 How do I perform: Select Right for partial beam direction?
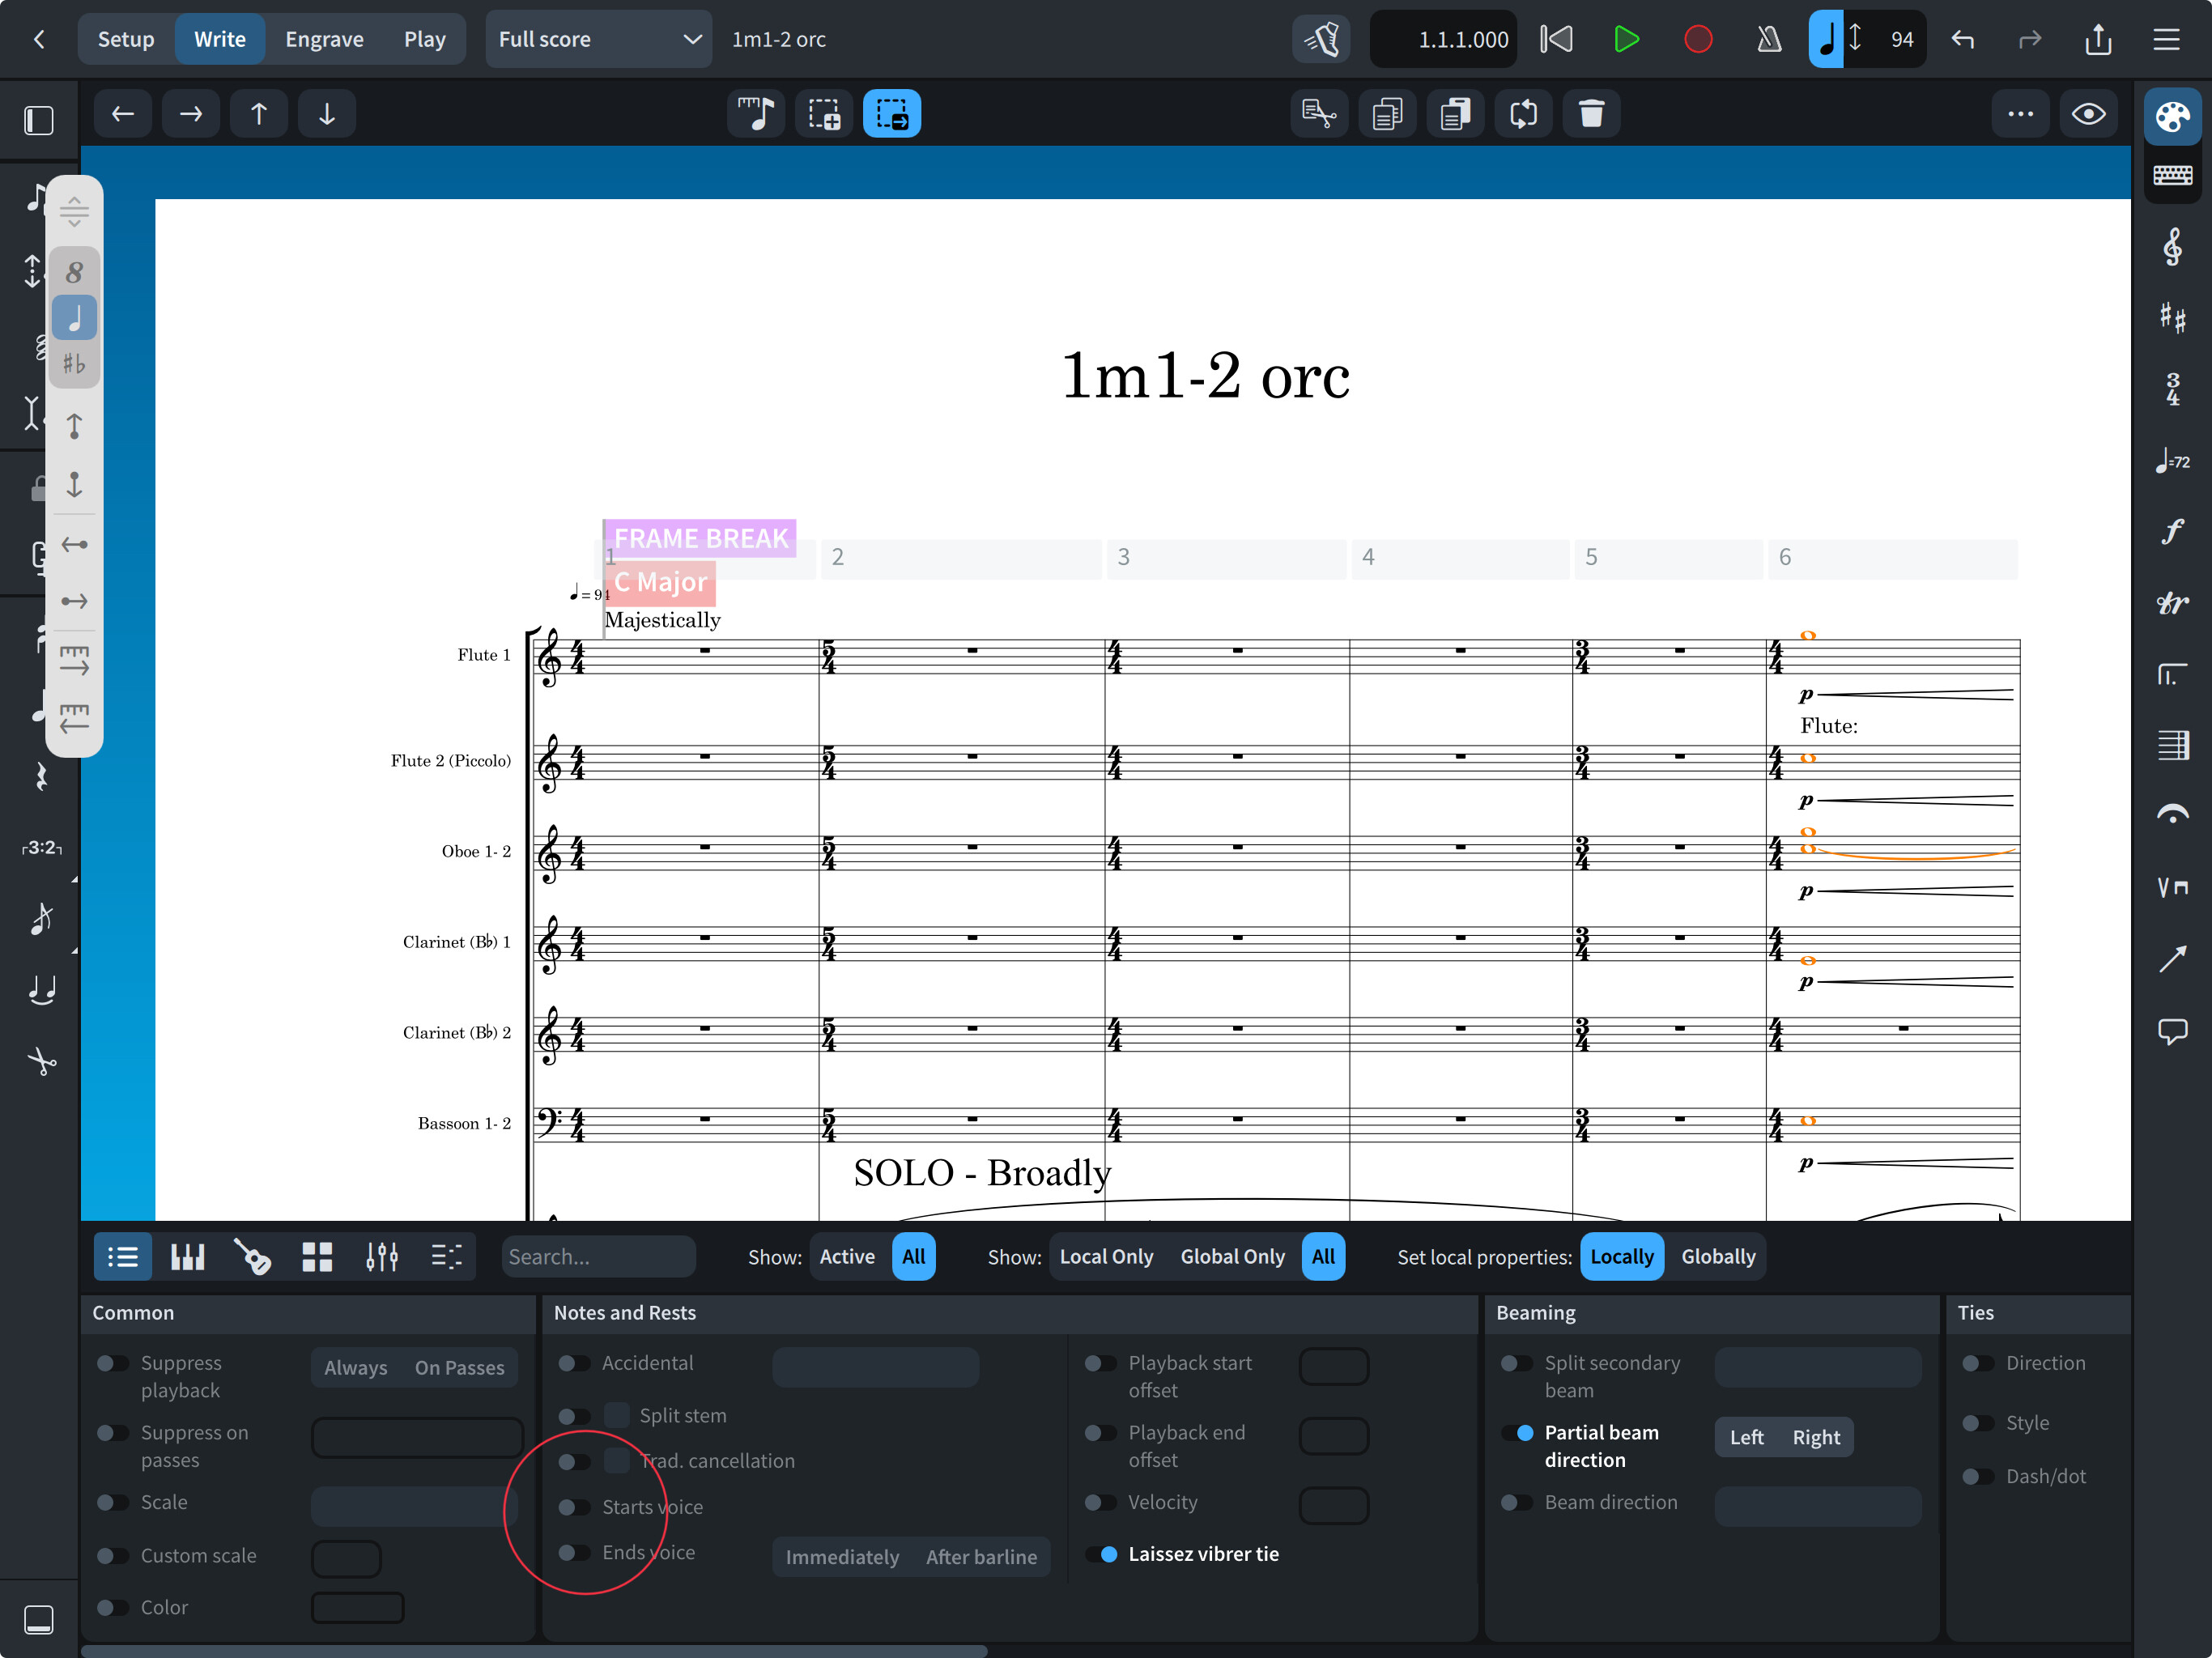tap(1815, 1437)
